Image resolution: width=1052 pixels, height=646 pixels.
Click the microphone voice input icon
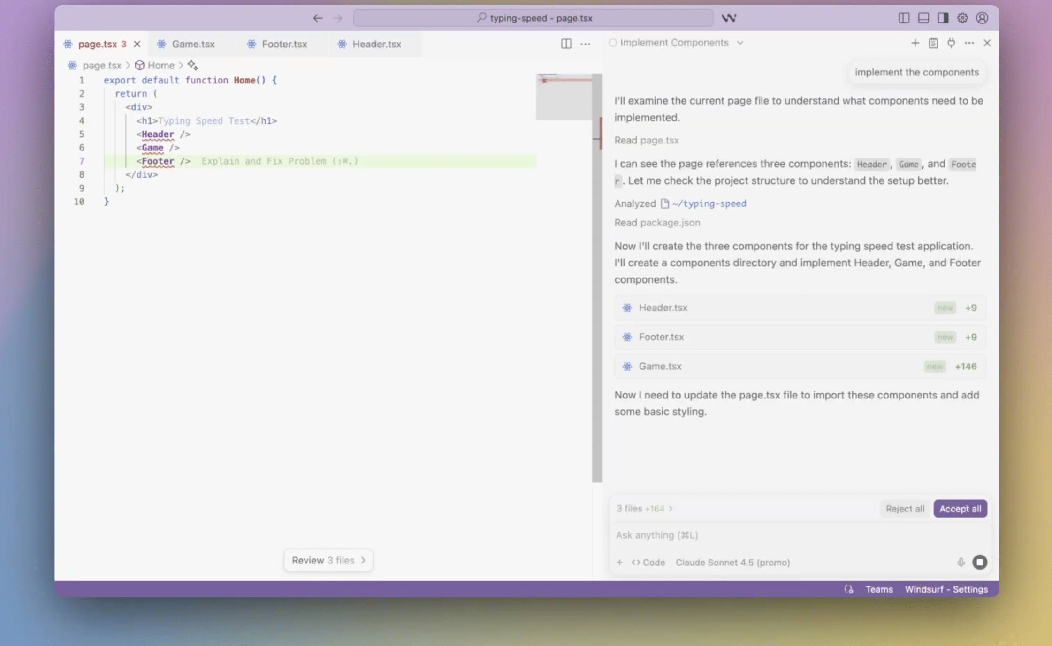pos(961,562)
